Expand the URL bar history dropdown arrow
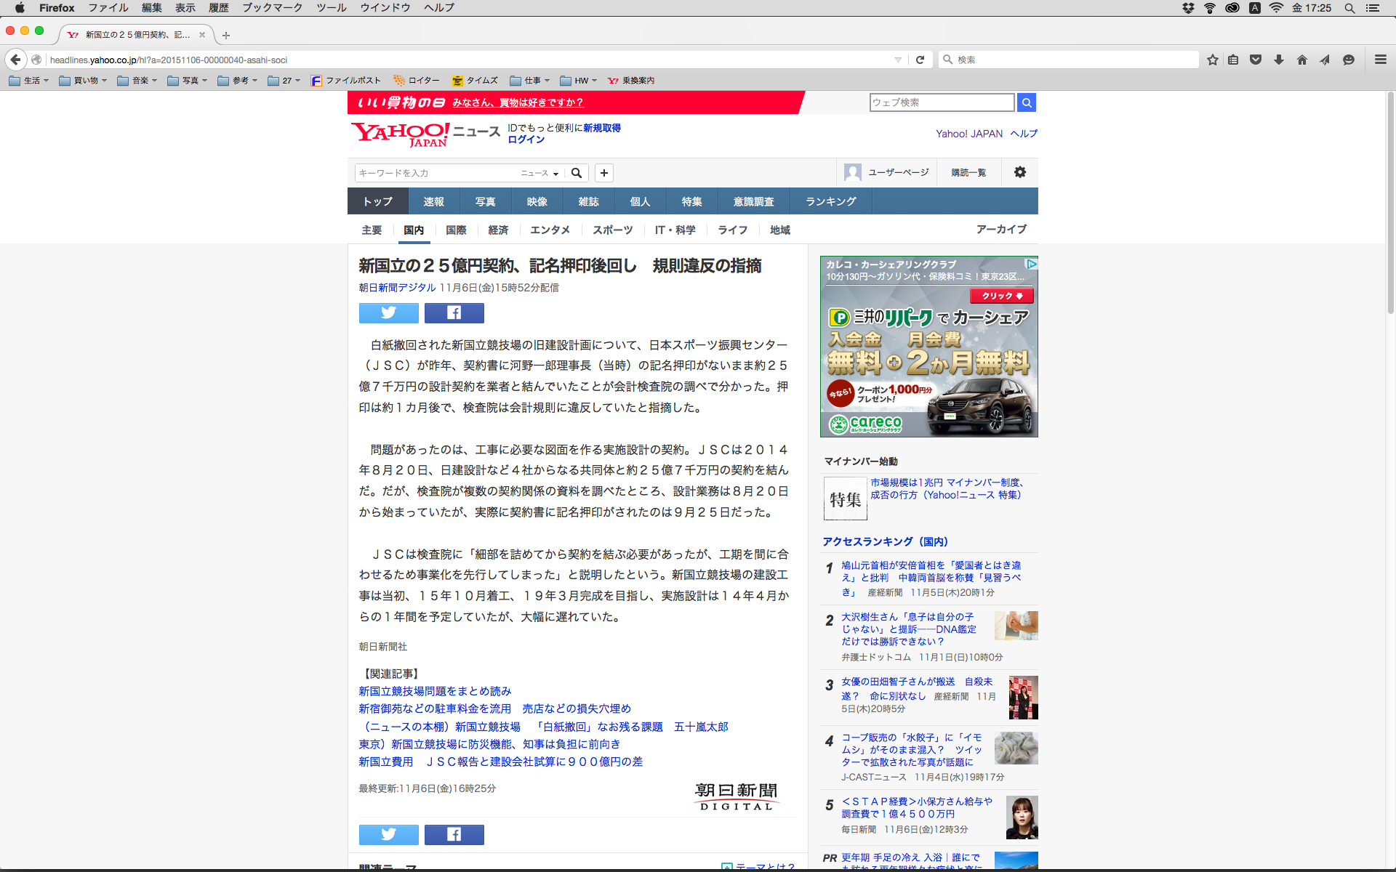1396x872 pixels. click(898, 60)
